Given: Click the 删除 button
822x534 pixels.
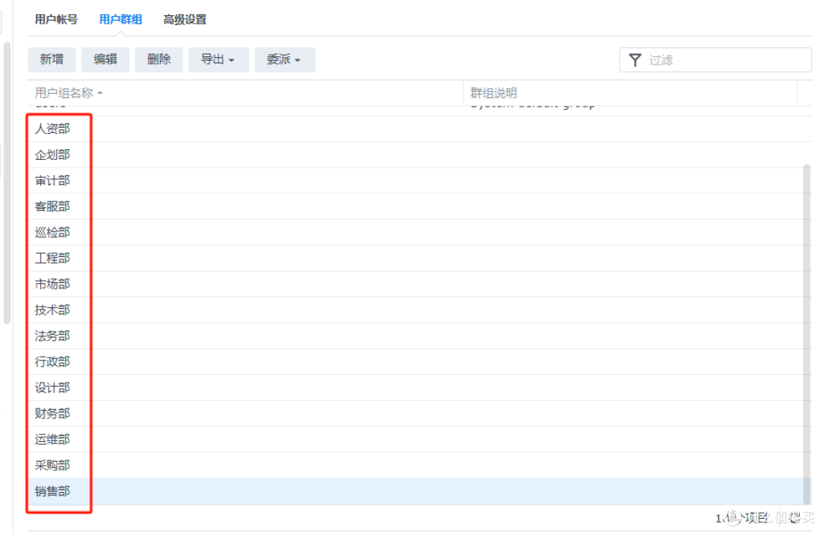Looking at the screenshot, I should click(159, 60).
